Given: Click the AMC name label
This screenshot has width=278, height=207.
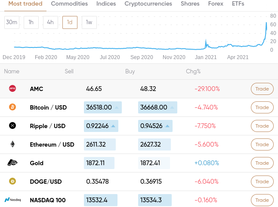Looking at the screenshot, I should [x=37, y=89].
